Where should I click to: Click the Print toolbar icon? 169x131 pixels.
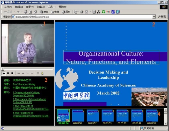point(82,12)
